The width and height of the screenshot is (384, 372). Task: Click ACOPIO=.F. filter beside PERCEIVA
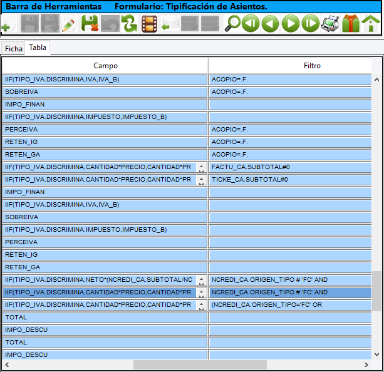[x=290, y=130]
